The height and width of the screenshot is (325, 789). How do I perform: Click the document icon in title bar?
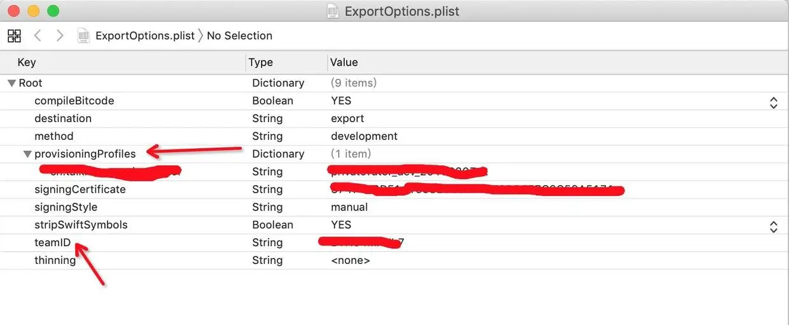coord(333,11)
